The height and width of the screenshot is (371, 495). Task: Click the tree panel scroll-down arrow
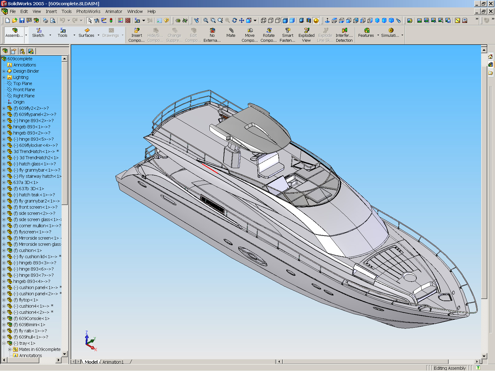tap(65, 354)
